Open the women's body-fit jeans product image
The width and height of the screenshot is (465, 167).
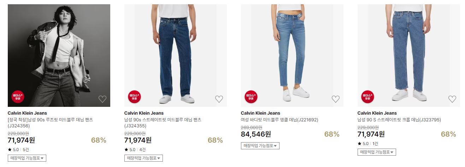point(292,56)
